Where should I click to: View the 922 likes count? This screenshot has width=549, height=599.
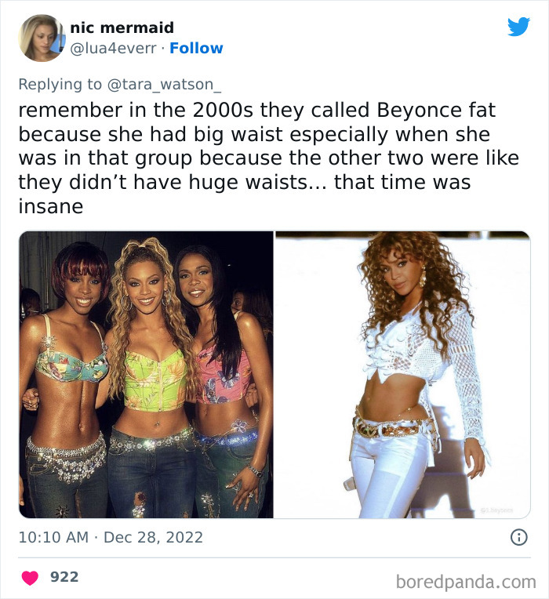point(64,577)
